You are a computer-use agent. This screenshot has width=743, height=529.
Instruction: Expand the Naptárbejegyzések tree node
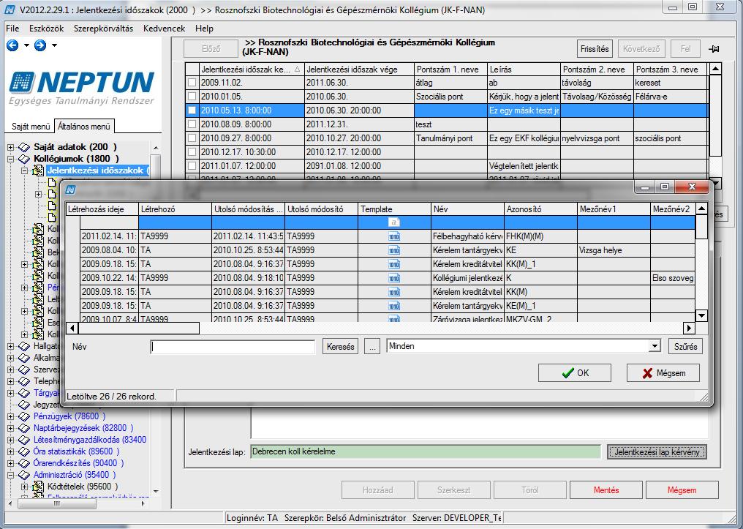(11, 428)
